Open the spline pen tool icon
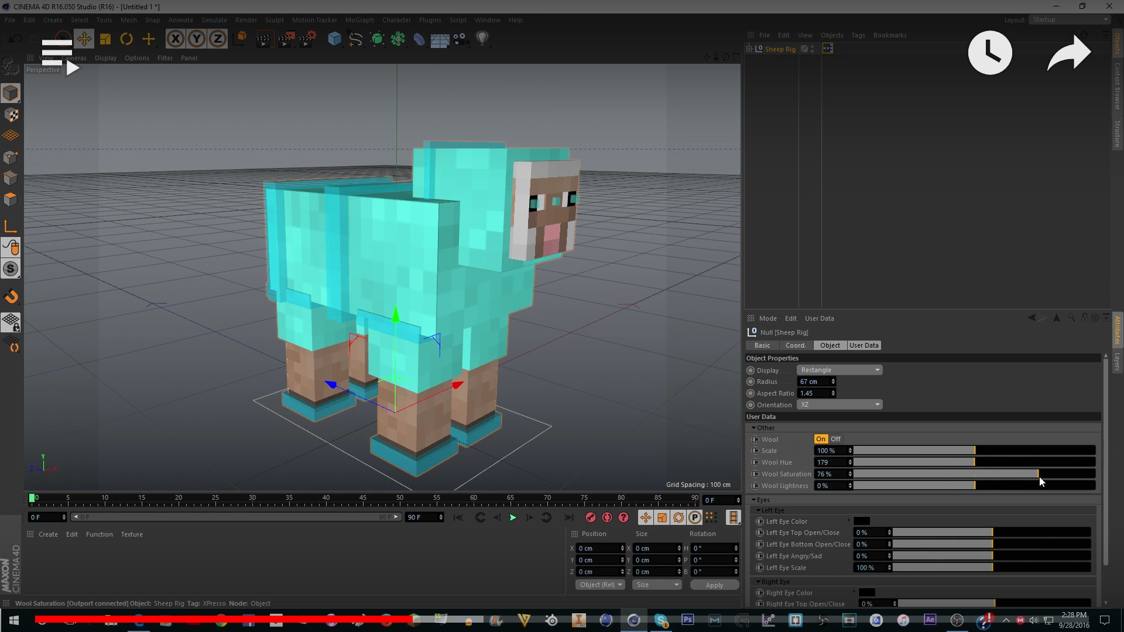 pyautogui.click(x=355, y=39)
